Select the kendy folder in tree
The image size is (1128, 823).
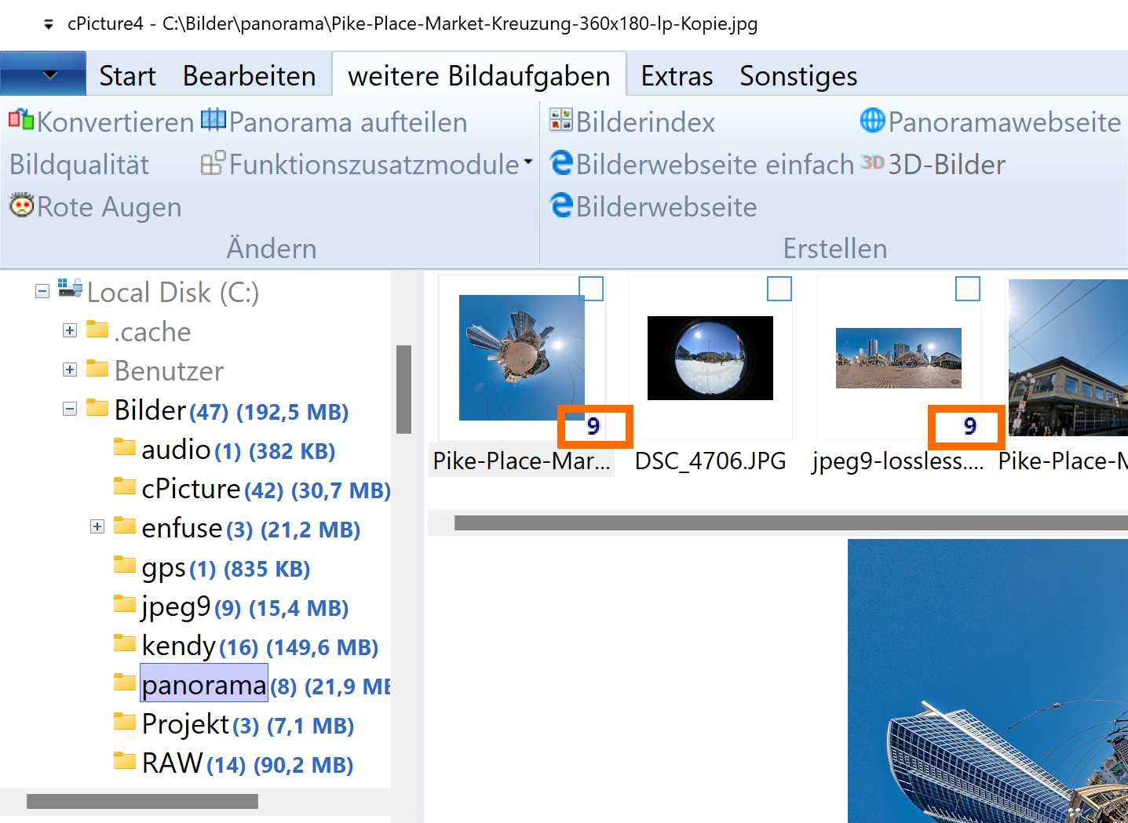pos(178,646)
